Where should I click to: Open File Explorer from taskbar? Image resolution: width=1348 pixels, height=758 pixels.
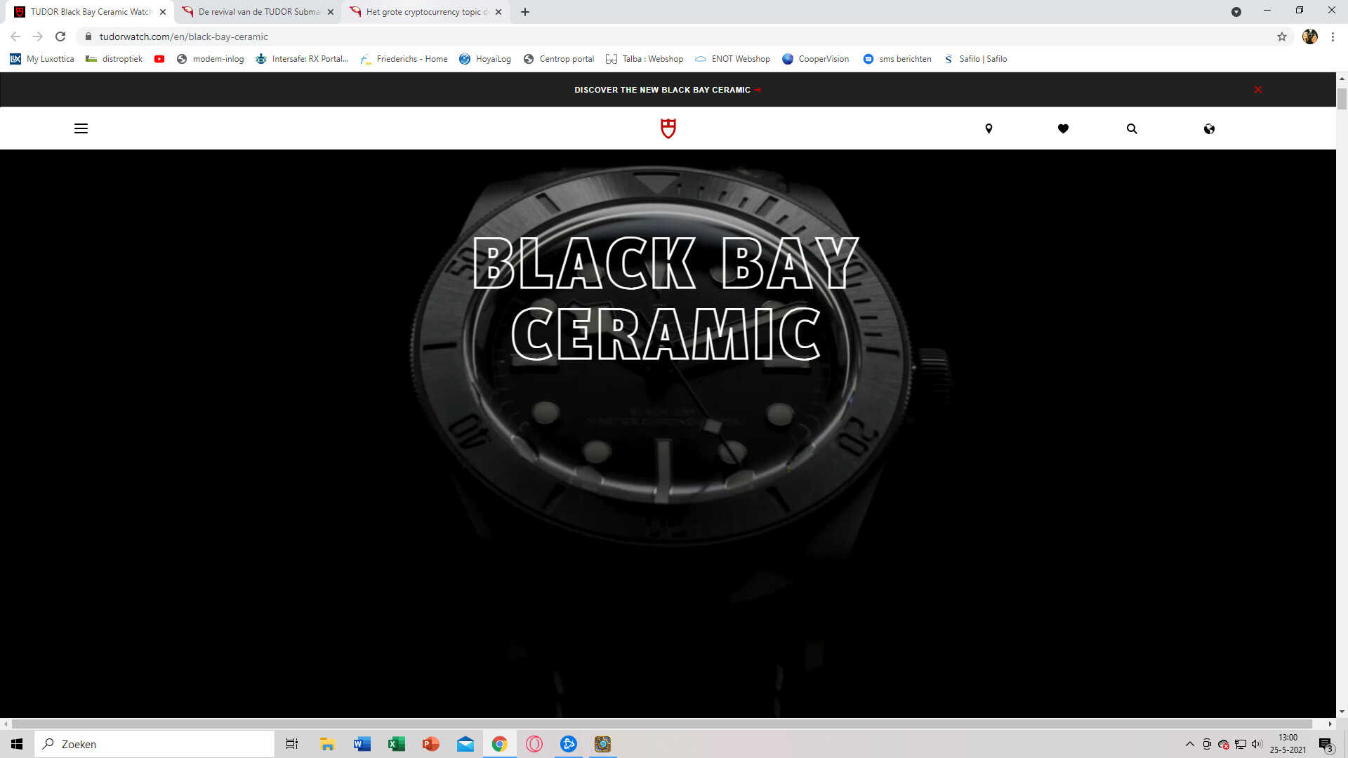pos(327,744)
